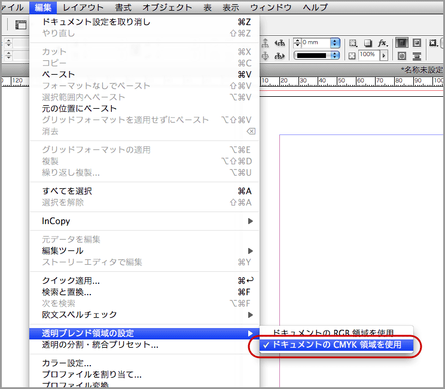Viewport: 445px width, 389px height.
Task: Open 検索と置換... dialog entry
Action: coord(66,292)
